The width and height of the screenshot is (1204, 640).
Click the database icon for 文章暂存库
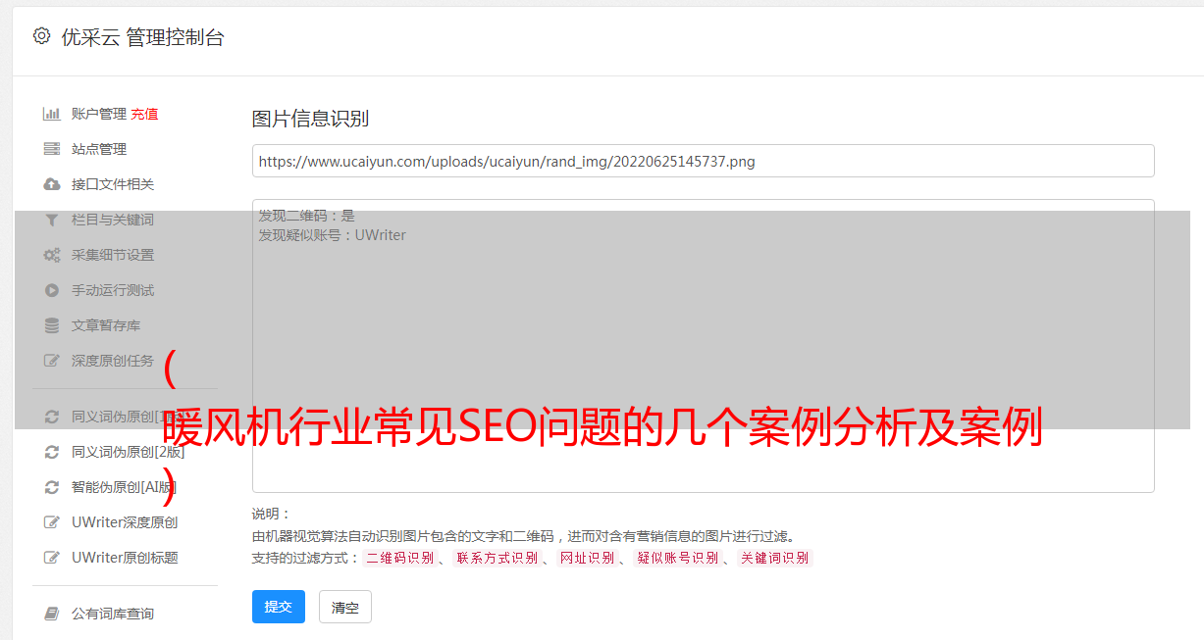click(x=52, y=325)
